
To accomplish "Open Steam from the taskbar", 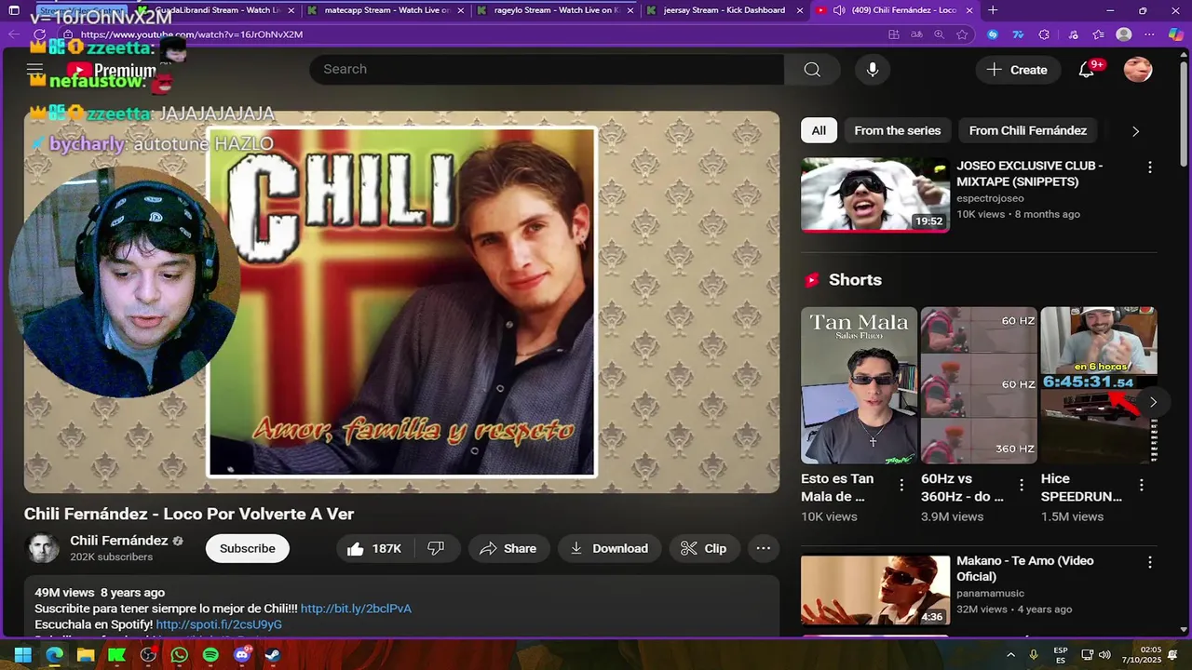I will [273, 655].
